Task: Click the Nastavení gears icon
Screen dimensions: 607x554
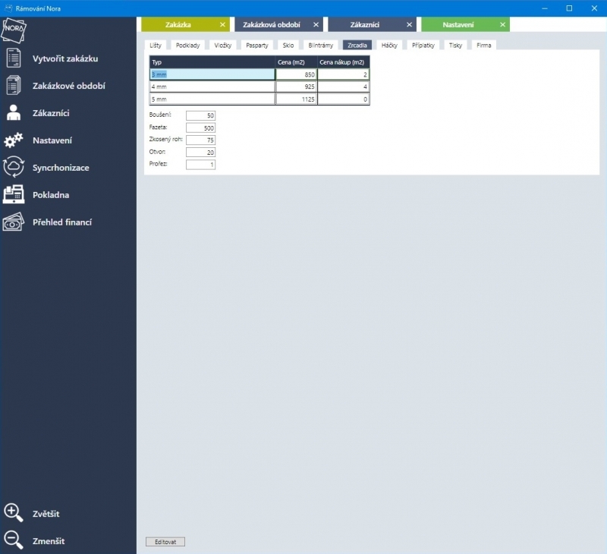Action: pos(14,140)
